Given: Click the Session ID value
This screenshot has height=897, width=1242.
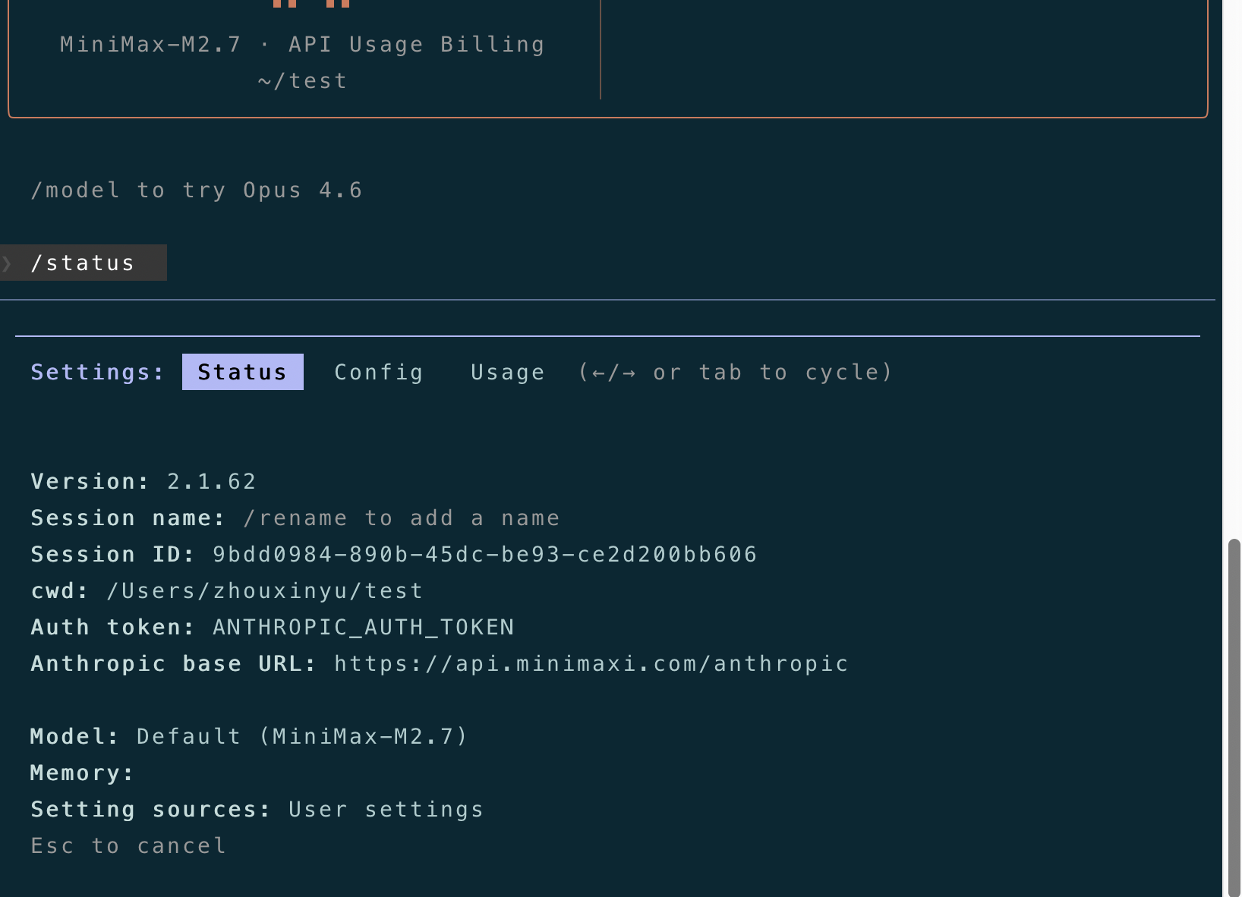Looking at the screenshot, I should pos(484,554).
